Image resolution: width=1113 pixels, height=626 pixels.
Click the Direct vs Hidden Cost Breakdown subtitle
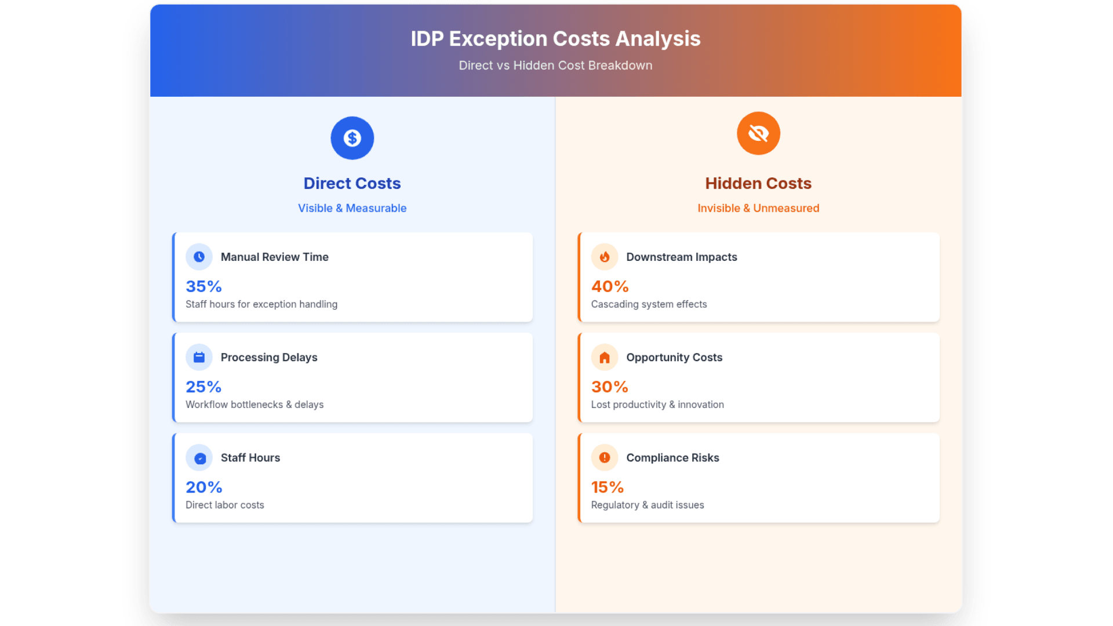[555, 65]
